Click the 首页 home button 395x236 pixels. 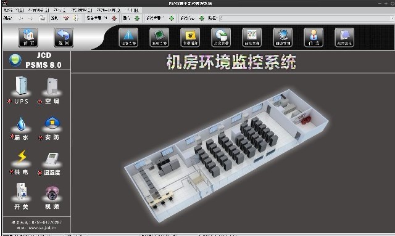tap(28, 38)
